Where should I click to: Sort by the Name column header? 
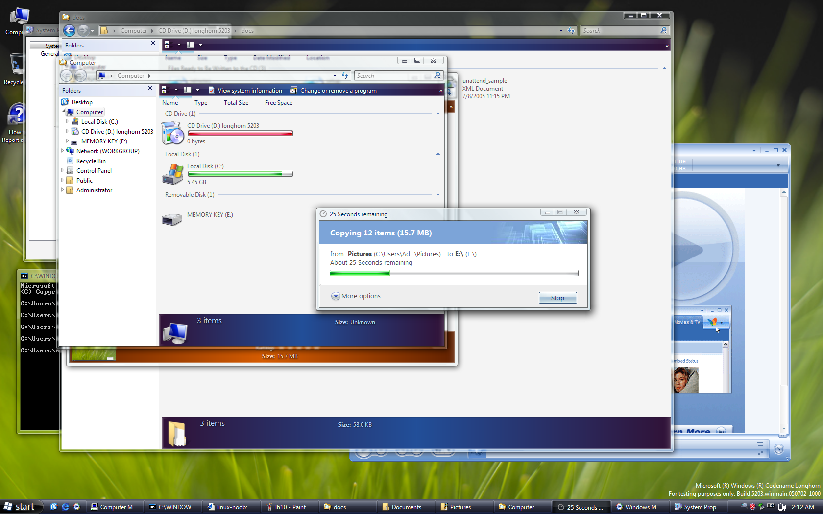click(x=170, y=103)
